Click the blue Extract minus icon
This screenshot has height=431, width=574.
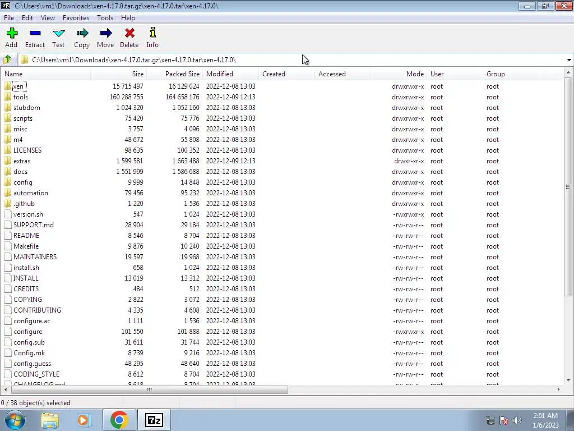tap(35, 33)
